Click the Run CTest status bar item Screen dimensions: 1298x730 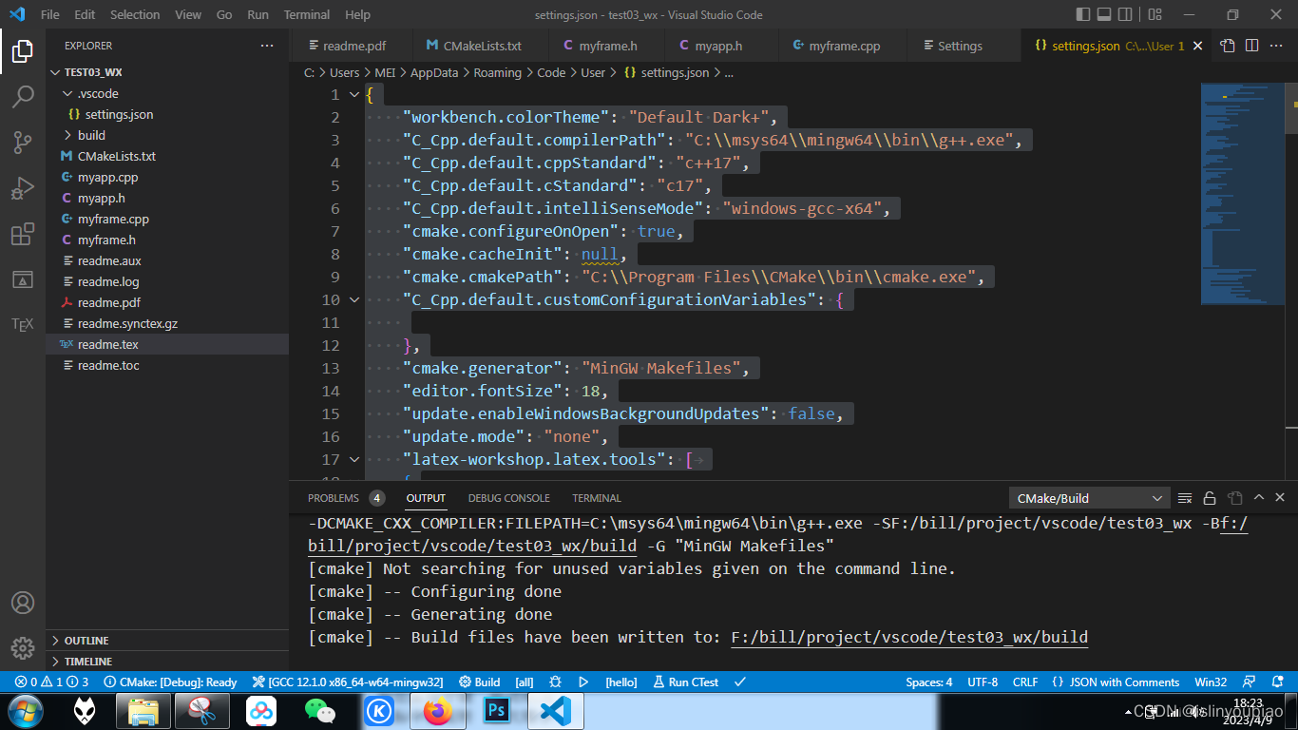pyautogui.click(x=686, y=682)
